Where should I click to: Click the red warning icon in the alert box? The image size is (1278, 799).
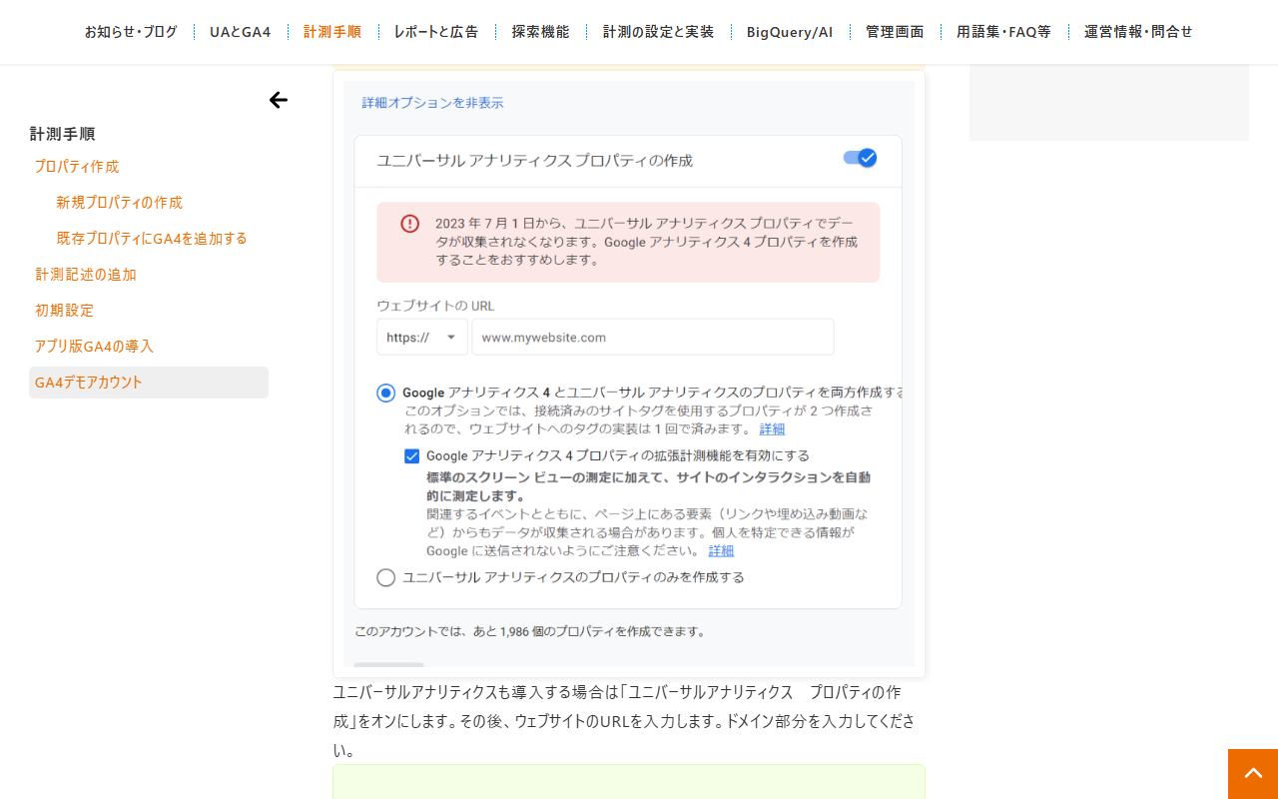click(x=409, y=224)
